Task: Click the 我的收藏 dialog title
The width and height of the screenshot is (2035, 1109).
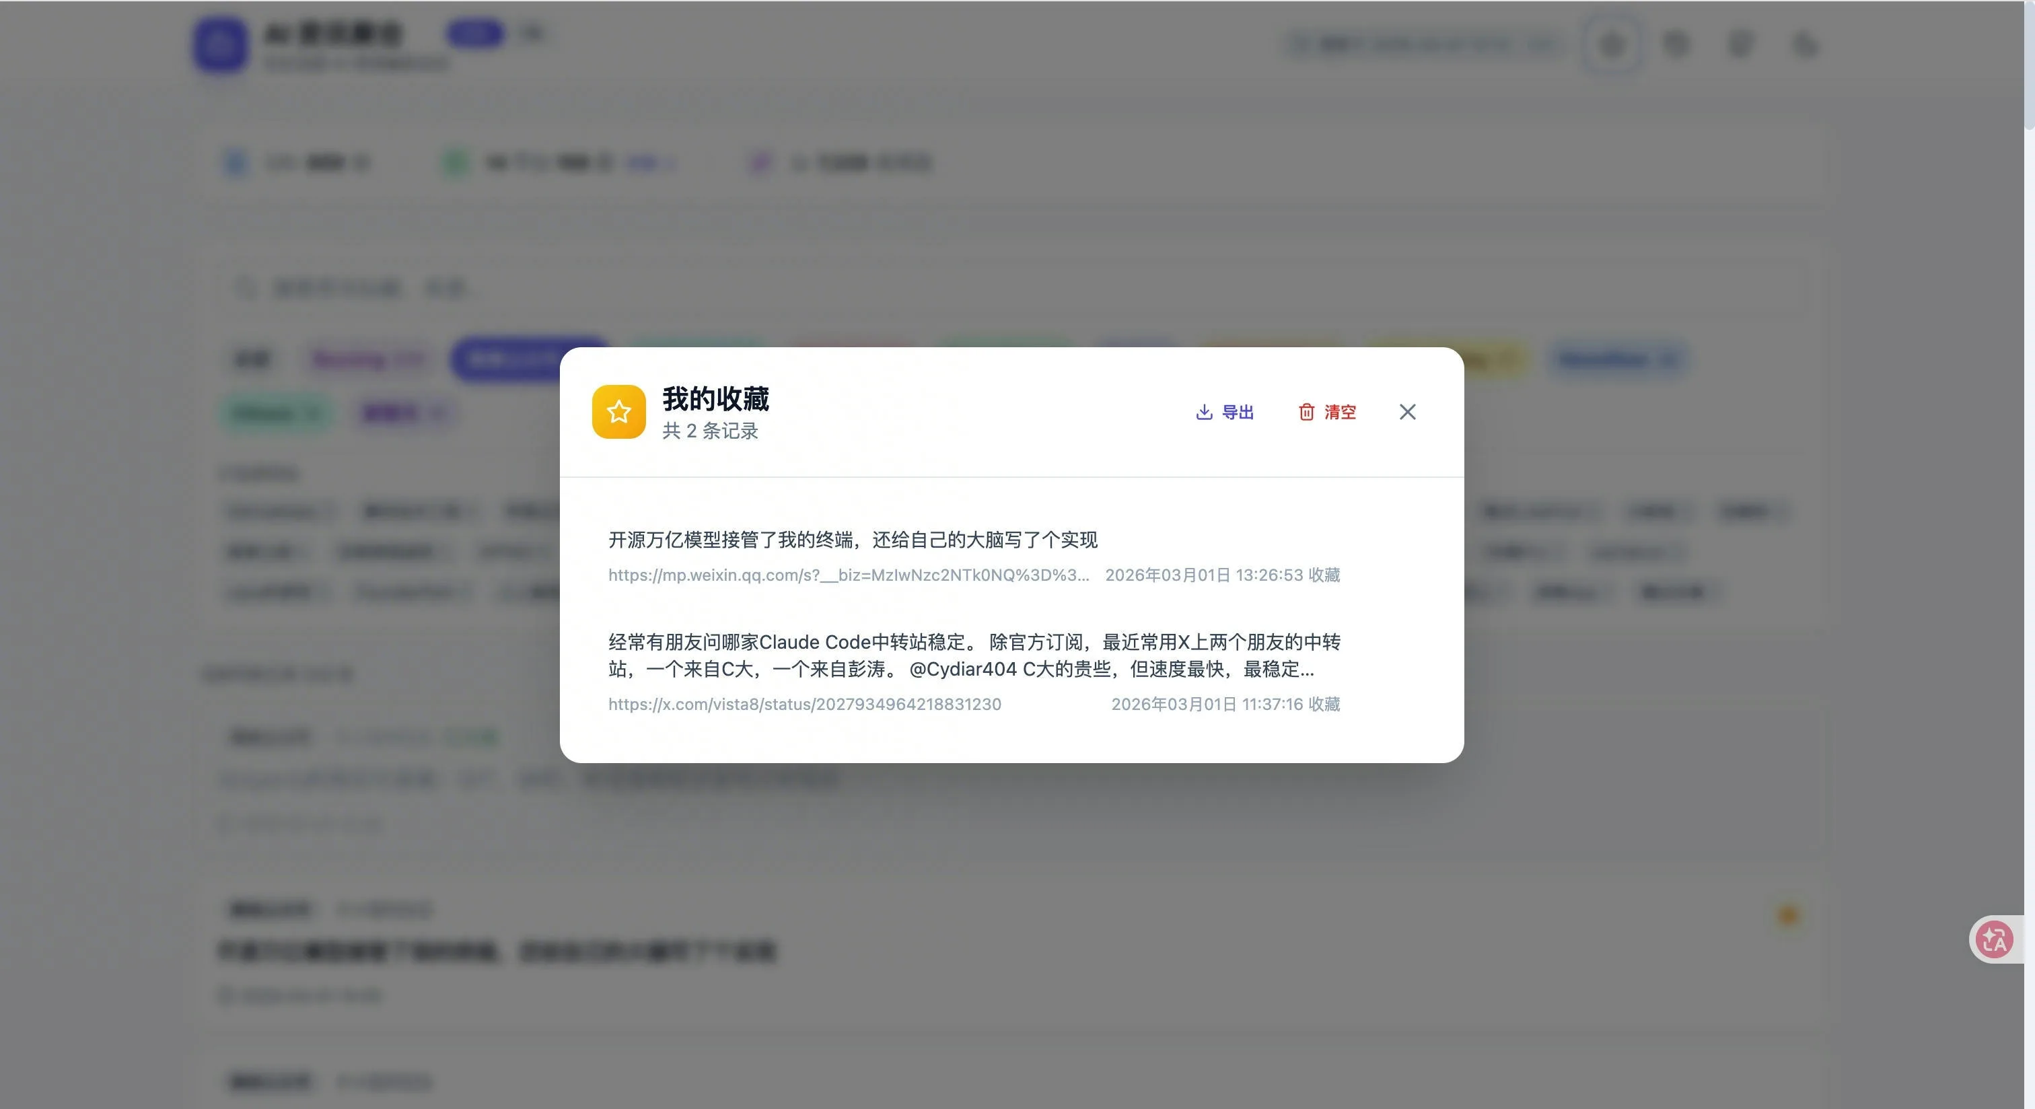Action: coord(715,399)
